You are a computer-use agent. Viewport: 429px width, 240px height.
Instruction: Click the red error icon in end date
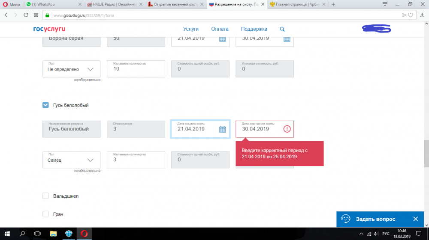287,129
